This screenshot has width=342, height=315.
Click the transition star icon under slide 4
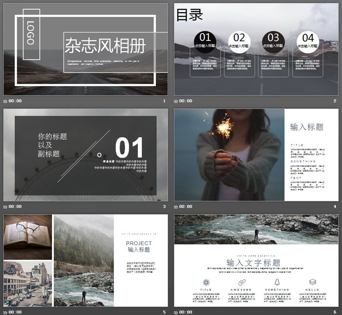pyautogui.click(x=176, y=207)
